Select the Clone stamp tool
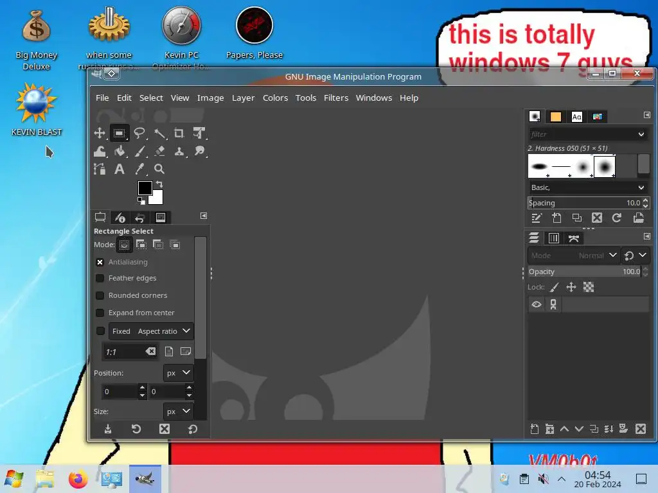658x493 pixels. 179,151
